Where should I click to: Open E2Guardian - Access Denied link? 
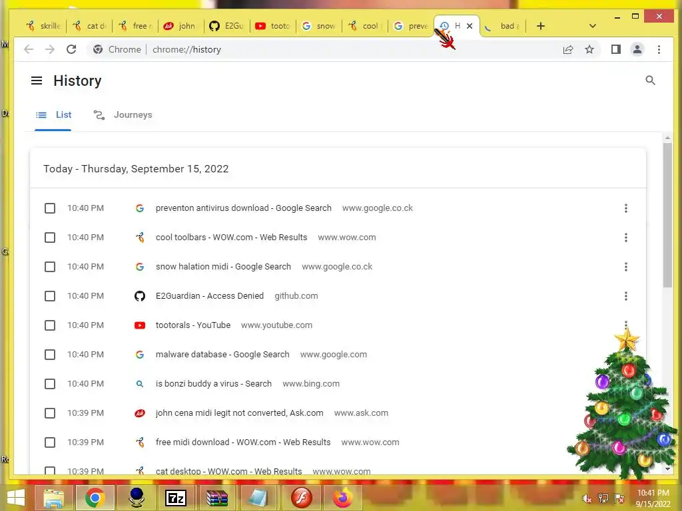210,296
